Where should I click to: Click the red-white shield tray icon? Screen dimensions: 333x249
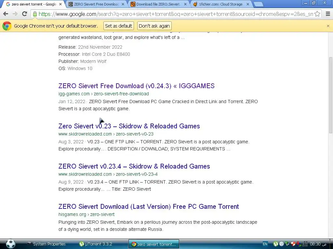[293, 244]
